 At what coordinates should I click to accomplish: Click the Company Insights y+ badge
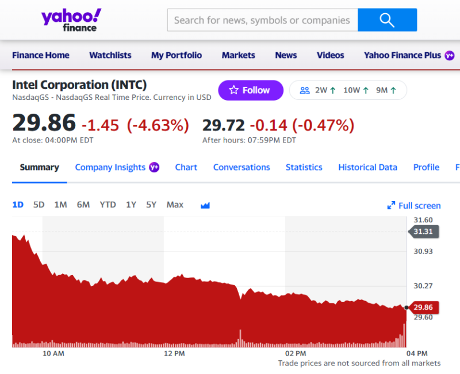click(154, 167)
